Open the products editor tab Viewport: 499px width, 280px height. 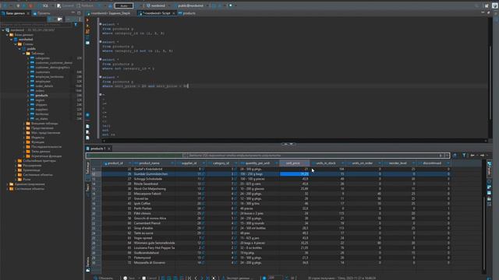pos(187,13)
